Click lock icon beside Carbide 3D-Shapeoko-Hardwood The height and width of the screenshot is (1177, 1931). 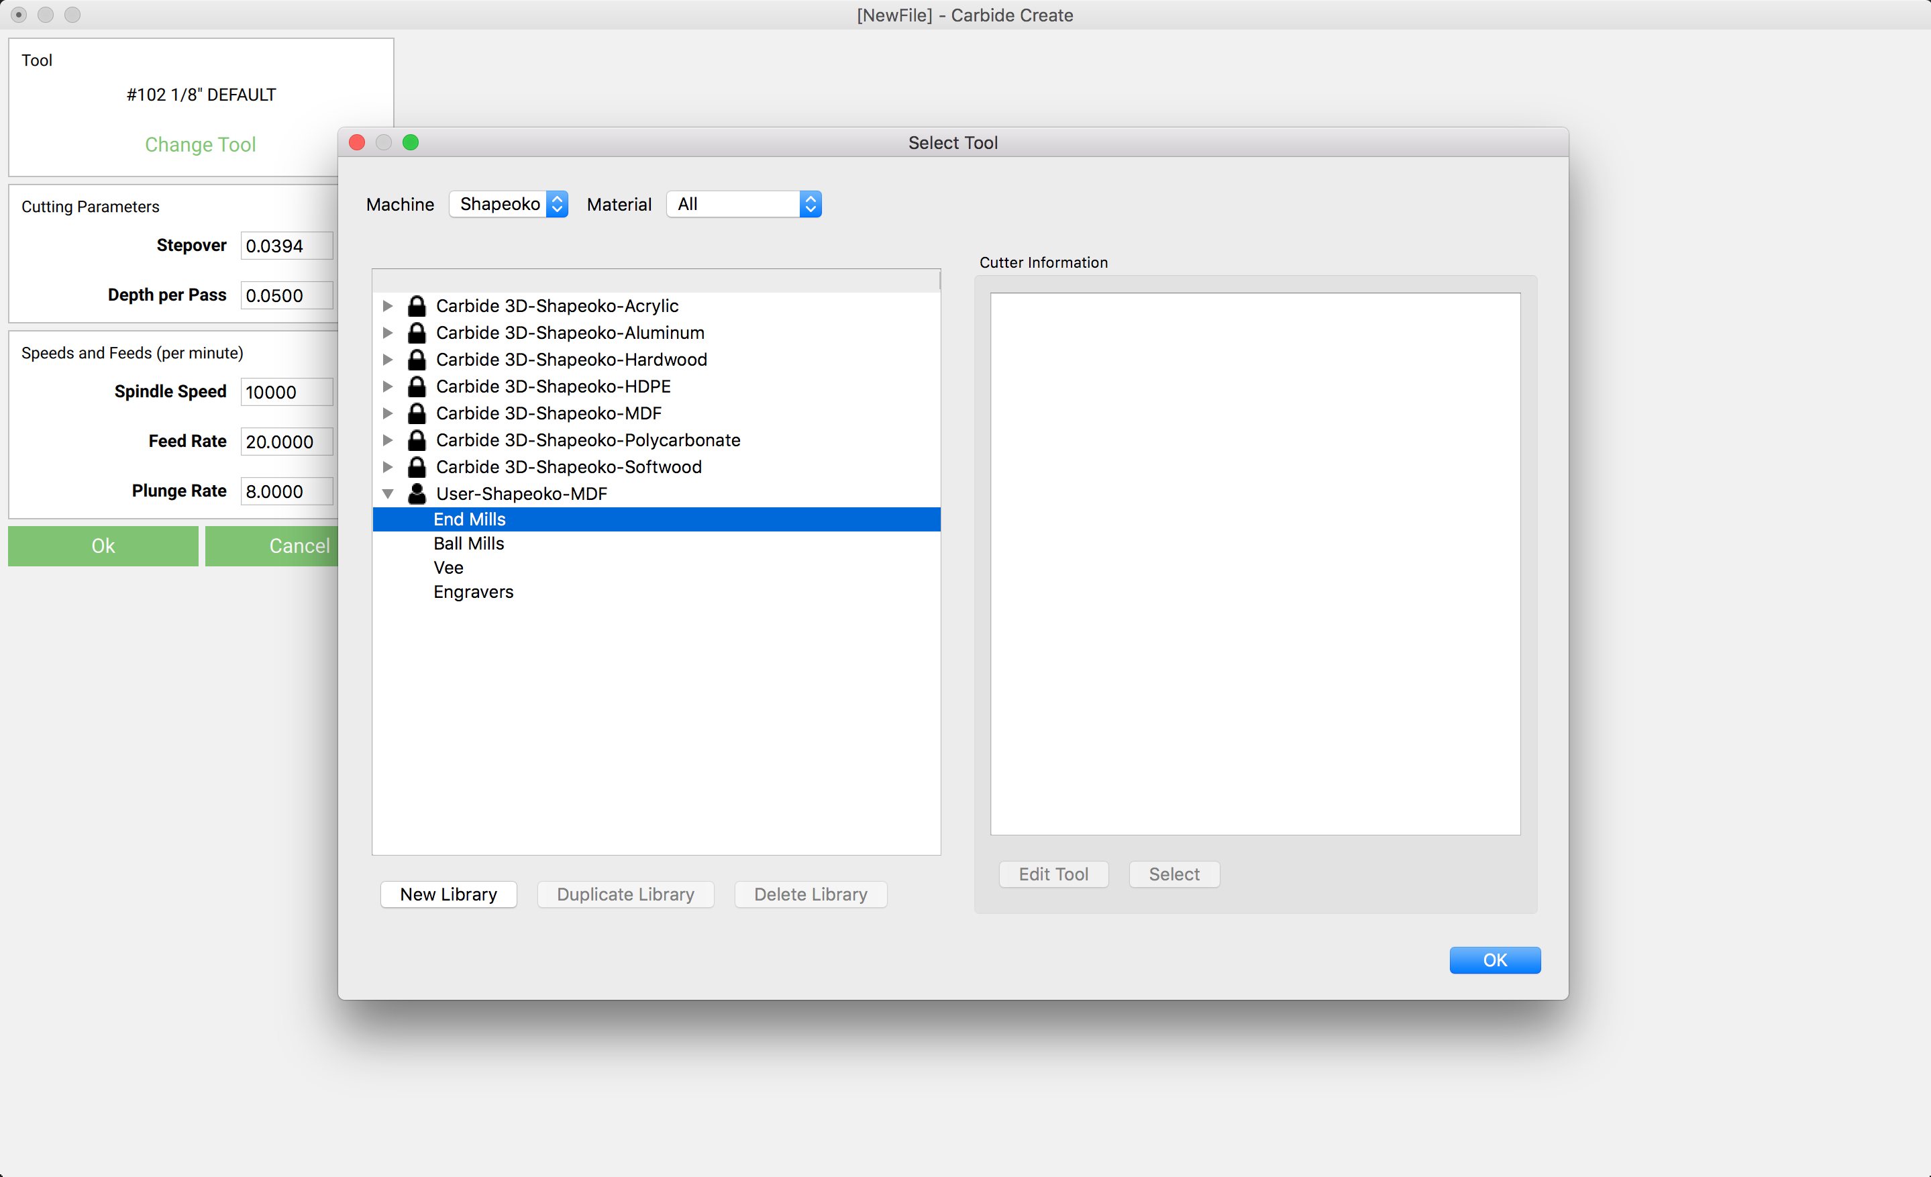pyautogui.click(x=417, y=359)
